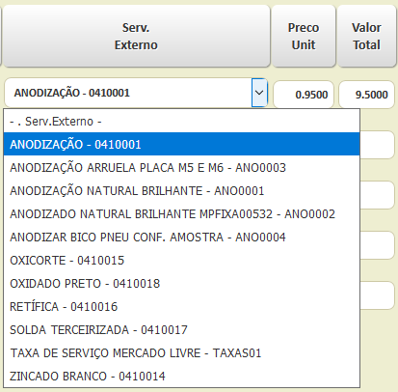This screenshot has height=392, width=398.
Task: Click the Valor Total column header
Action: (x=366, y=36)
